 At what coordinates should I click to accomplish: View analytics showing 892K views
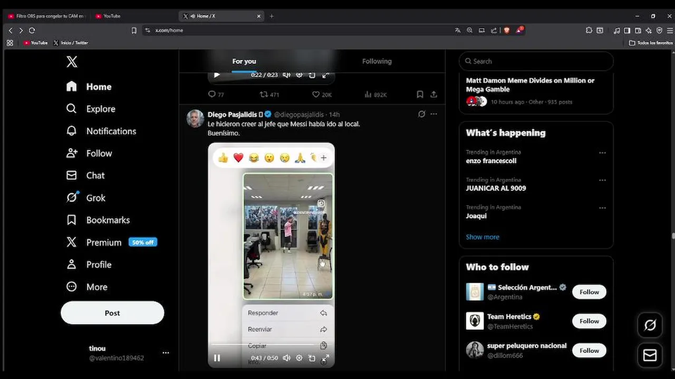pos(375,94)
